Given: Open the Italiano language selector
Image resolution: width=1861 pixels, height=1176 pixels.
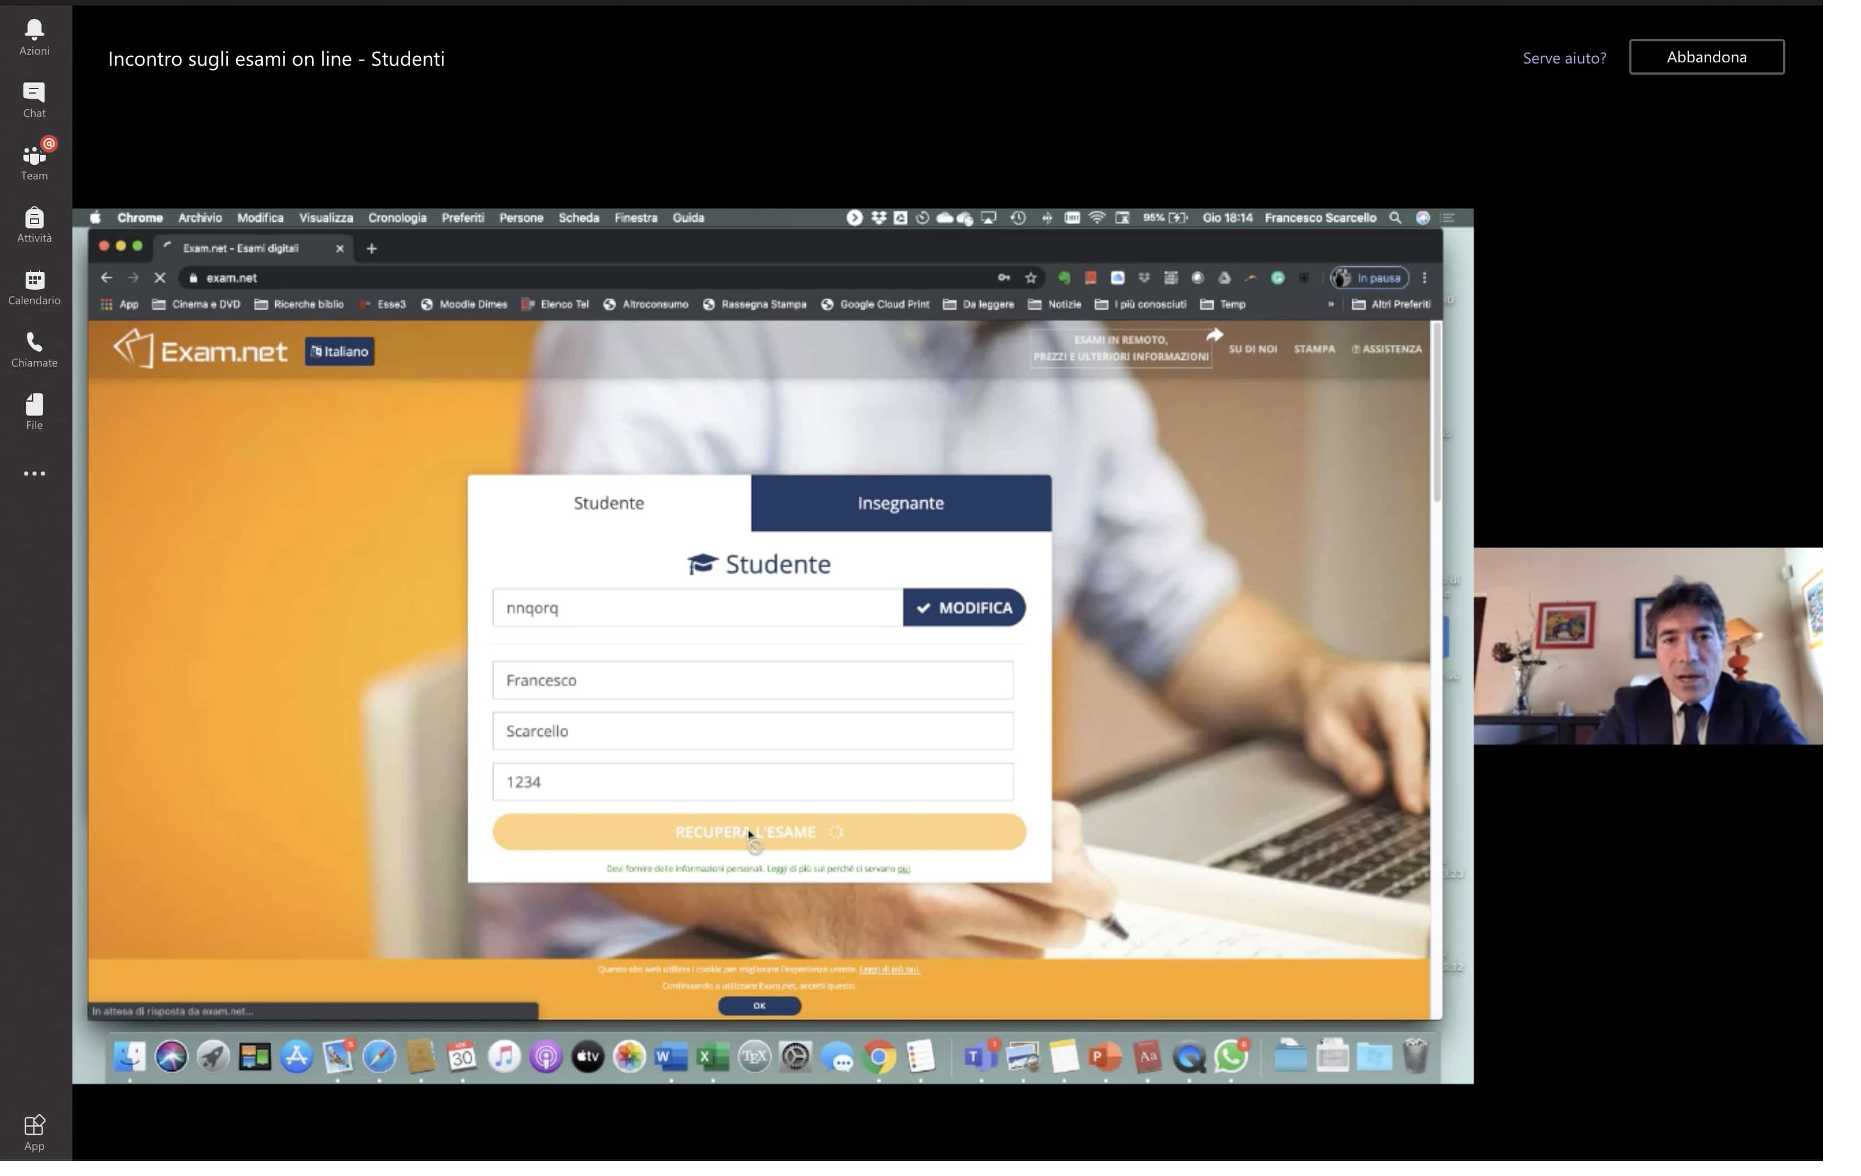Looking at the screenshot, I should point(339,352).
